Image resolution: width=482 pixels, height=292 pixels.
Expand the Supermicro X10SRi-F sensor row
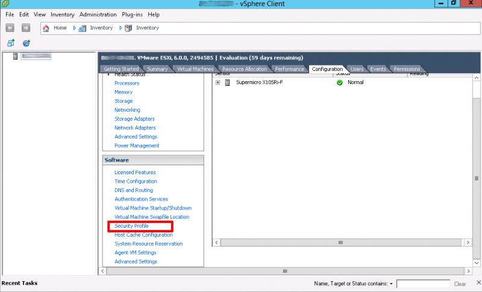click(x=218, y=82)
